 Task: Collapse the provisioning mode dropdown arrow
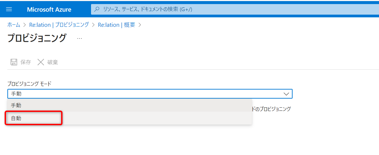(x=286, y=94)
